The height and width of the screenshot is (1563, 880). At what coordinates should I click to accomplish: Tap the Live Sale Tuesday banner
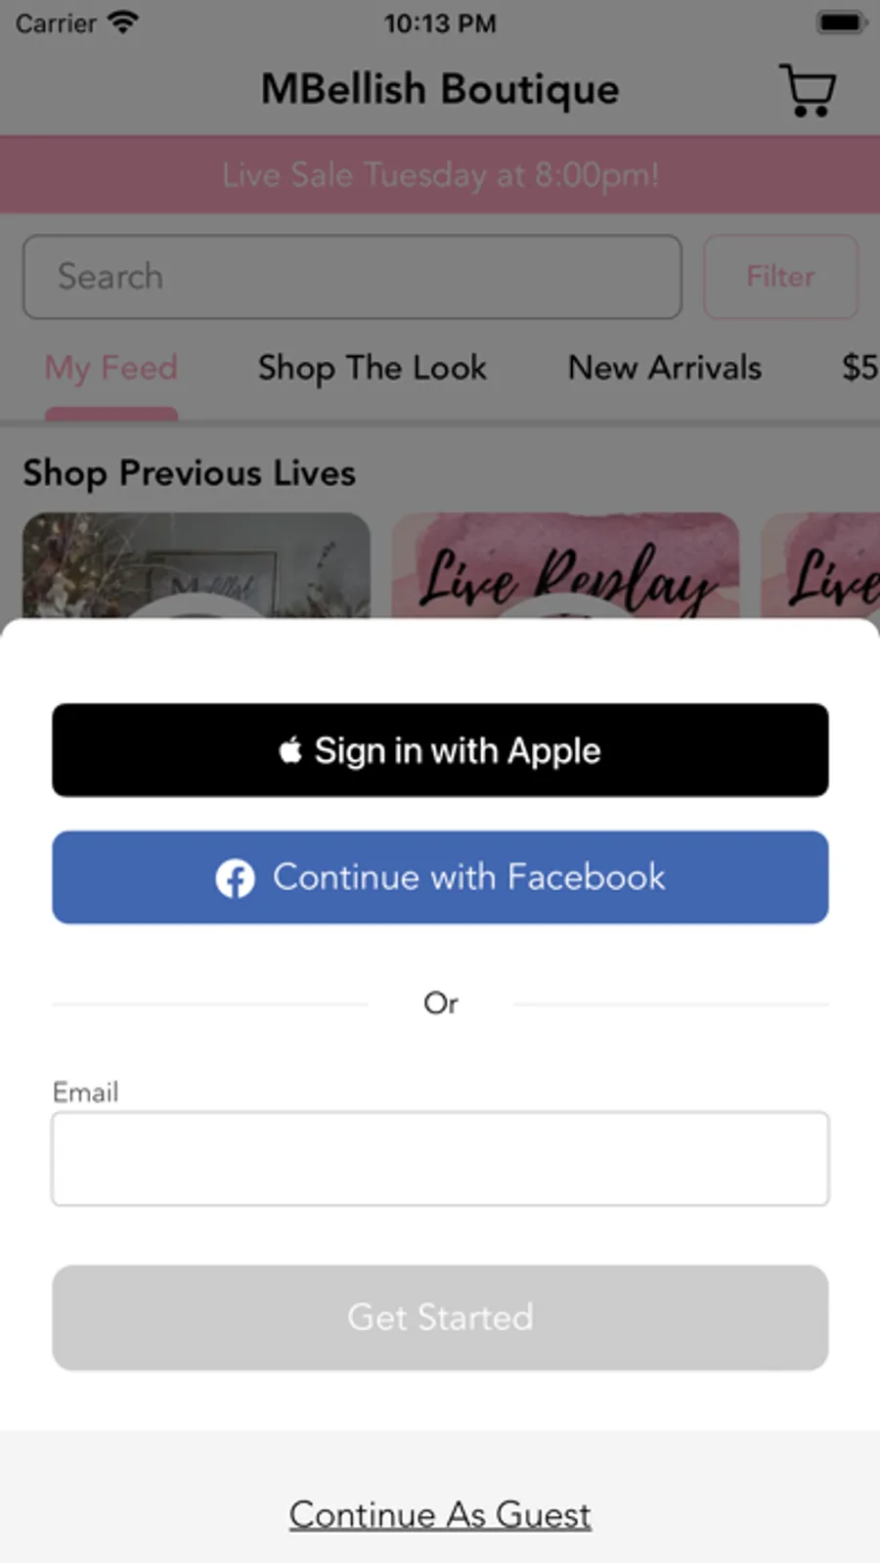click(440, 175)
